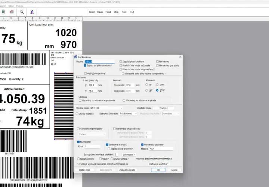Enable Nie drukuj gdy pusty

point(157,65)
